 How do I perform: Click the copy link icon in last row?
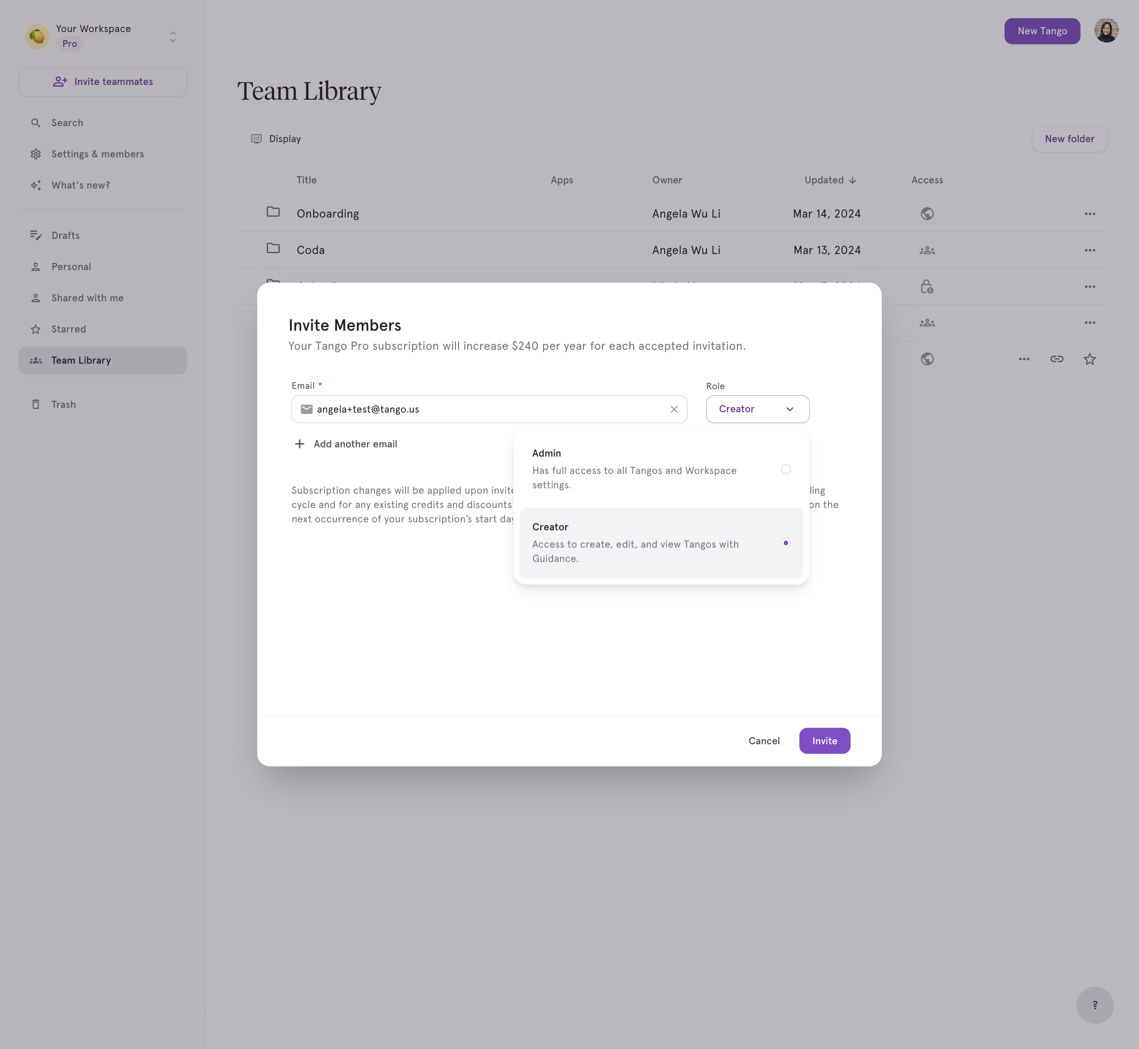coord(1057,359)
